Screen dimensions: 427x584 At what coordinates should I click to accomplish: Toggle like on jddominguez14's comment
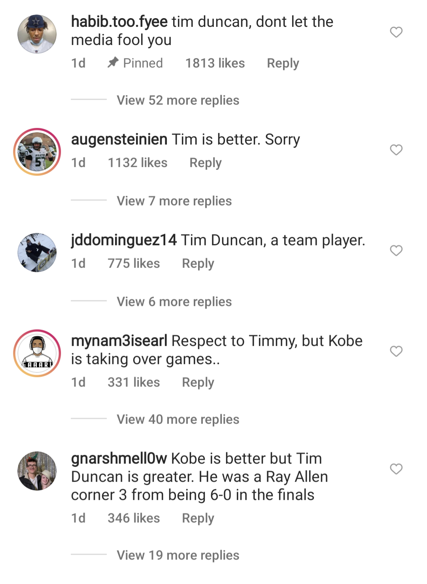[396, 251]
